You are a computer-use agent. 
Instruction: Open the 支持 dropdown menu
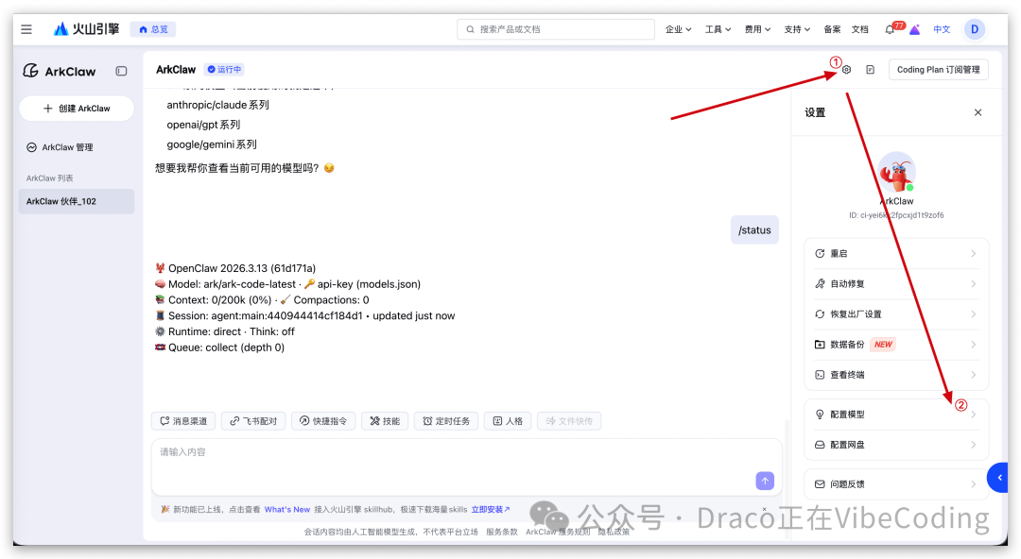tap(796, 28)
